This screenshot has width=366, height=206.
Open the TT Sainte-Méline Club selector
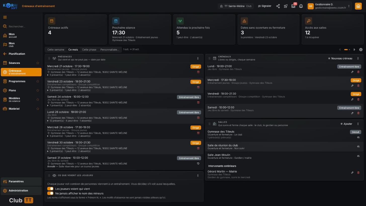click(x=236, y=6)
